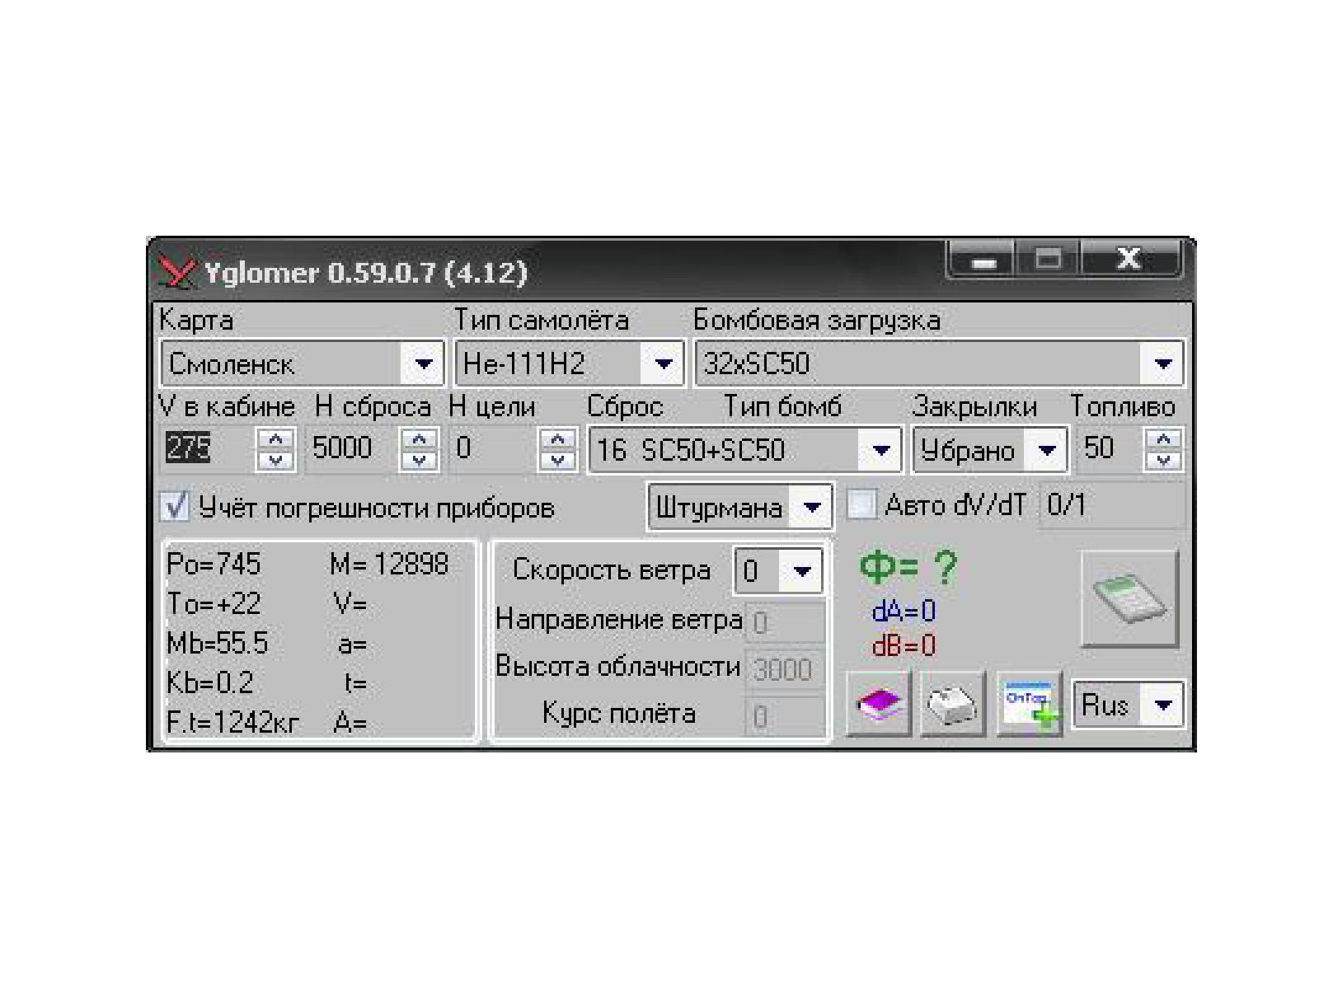
Task: Click the red 'dB=0' value
Action: tap(904, 645)
